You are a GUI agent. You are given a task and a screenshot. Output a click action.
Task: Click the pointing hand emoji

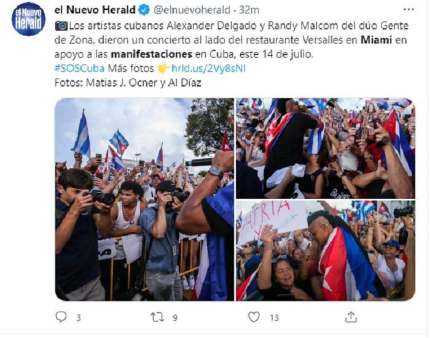(164, 69)
